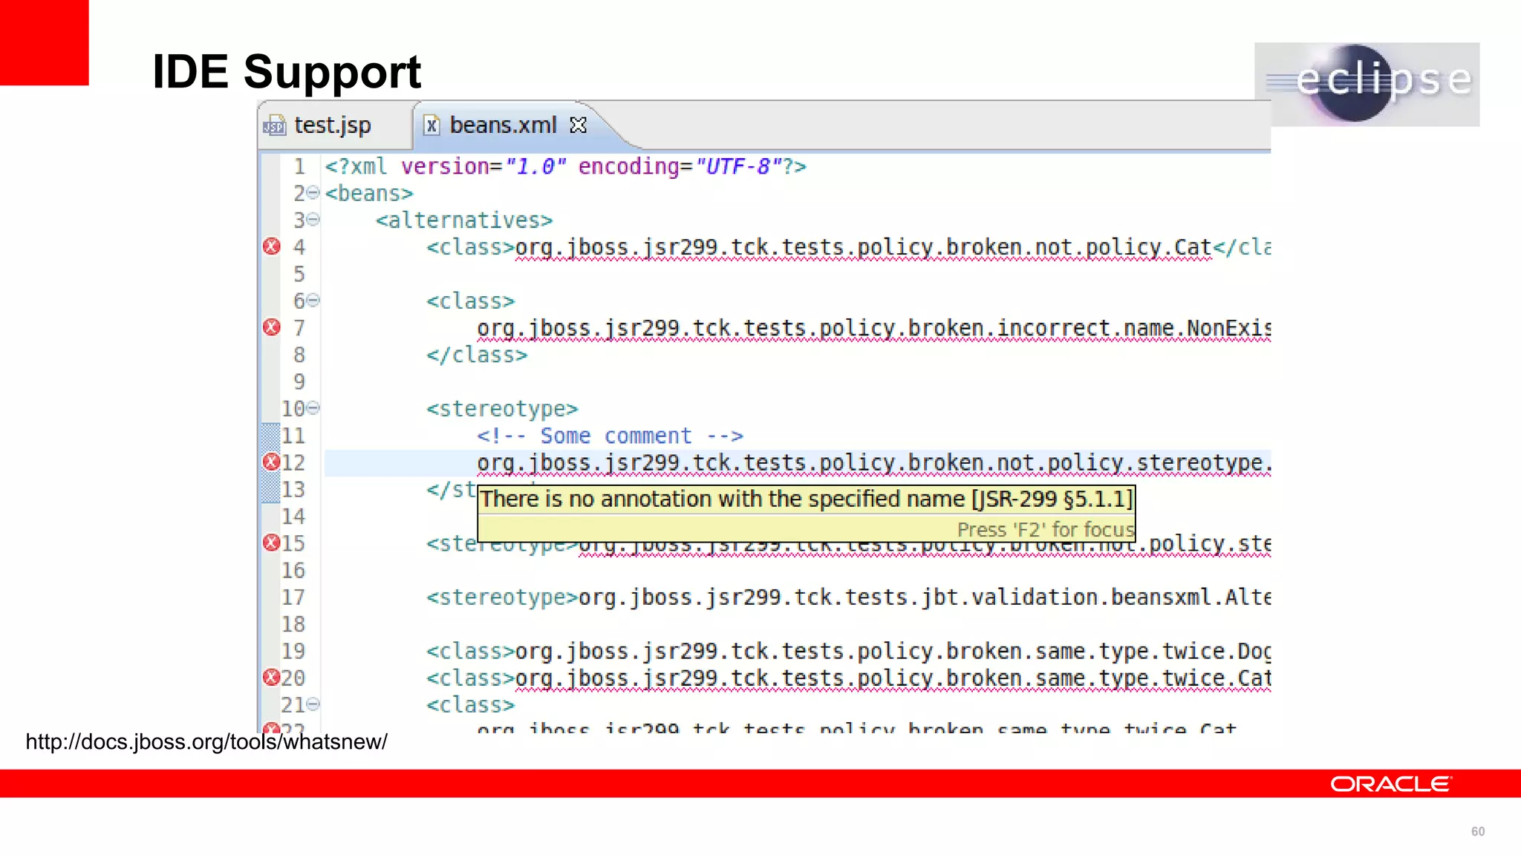Close the beans.xml tab
The image size is (1521, 855).
pos(578,125)
